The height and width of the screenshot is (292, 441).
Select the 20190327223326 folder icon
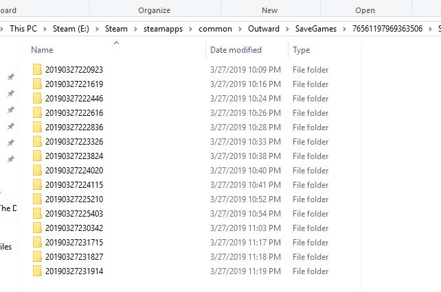point(37,141)
